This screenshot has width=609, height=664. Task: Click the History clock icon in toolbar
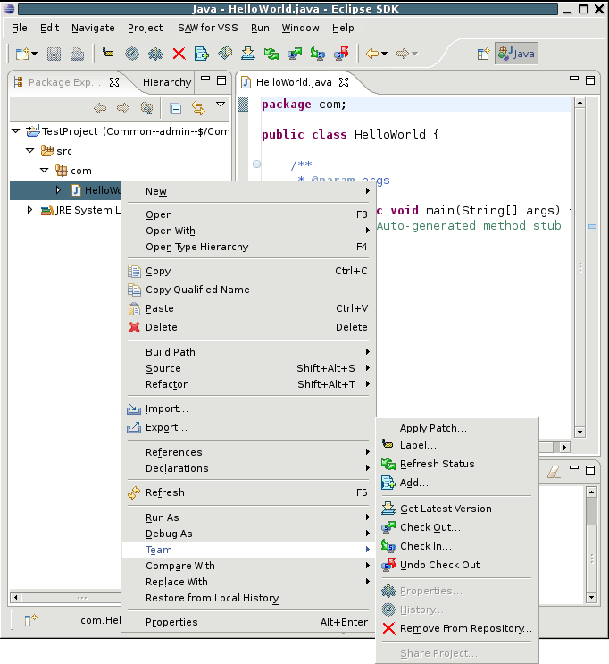pos(132,54)
